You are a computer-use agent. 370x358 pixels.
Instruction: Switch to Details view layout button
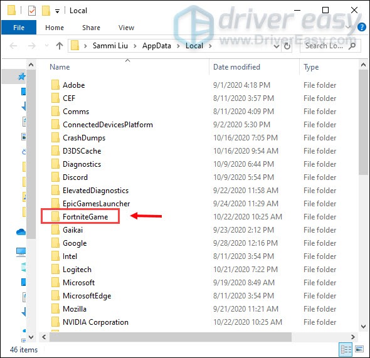point(346,349)
